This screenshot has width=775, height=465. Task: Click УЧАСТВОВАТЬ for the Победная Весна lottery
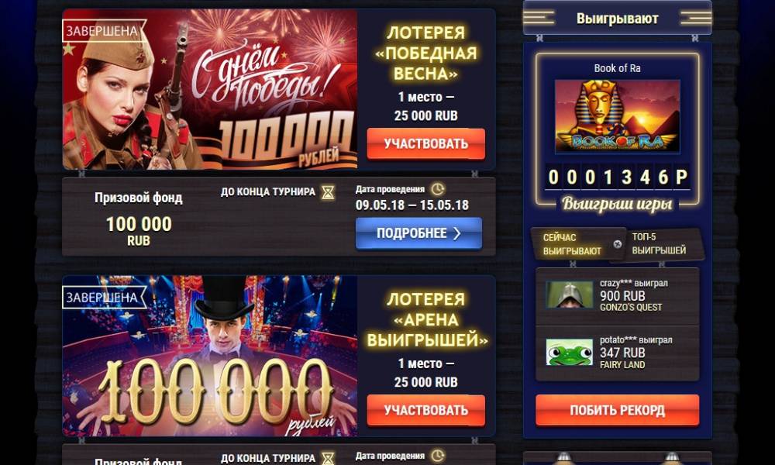(426, 144)
